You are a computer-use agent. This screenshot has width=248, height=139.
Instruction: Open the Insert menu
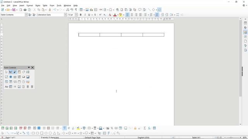pos(22,5)
